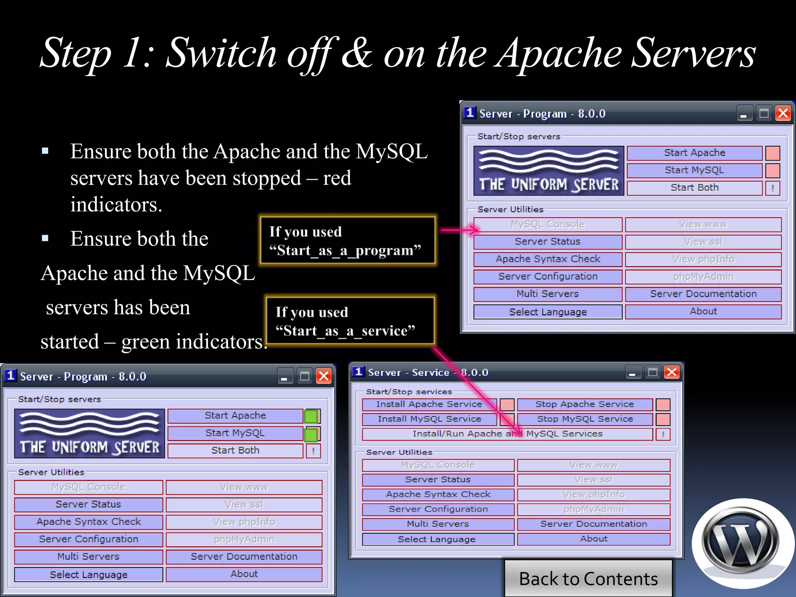Minimize the top-right Server Program window
796x597 pixels.
coord(744,113)
